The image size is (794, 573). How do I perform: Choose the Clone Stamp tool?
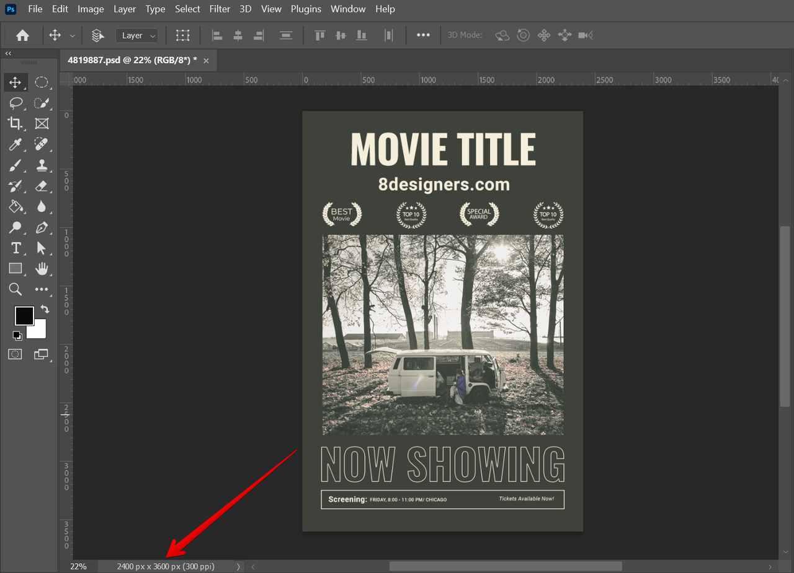point(42,165)
